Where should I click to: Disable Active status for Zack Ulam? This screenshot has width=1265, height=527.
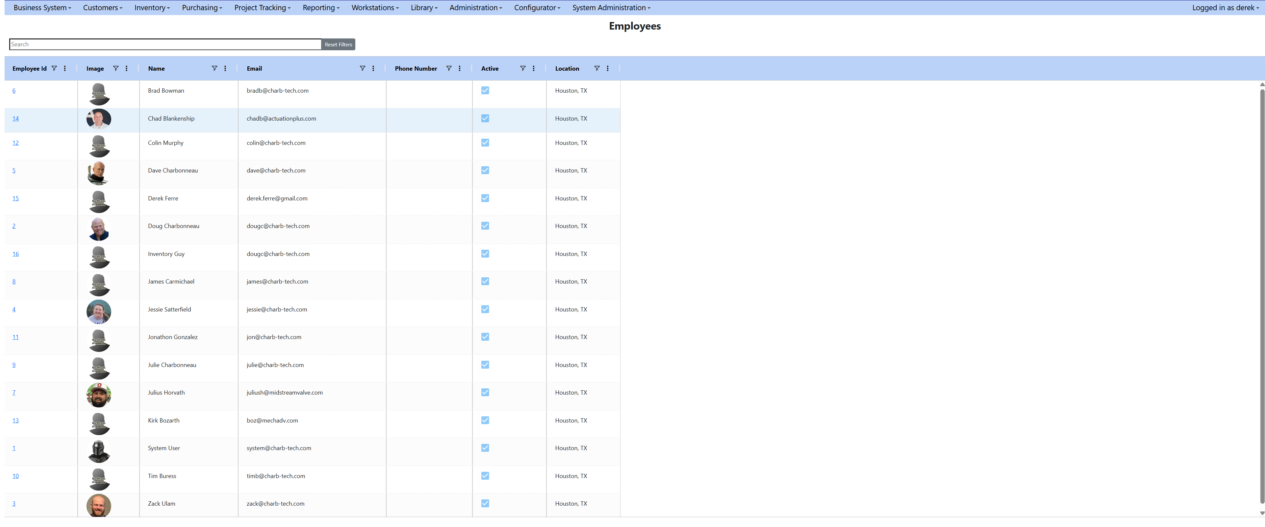(x=485, y=503)
